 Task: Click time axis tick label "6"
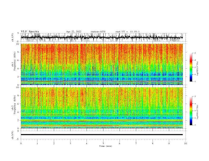pos(120,143)
